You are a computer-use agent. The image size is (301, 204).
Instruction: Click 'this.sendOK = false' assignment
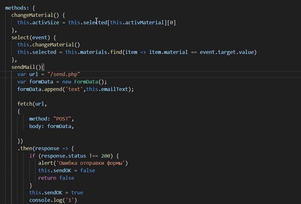pyautogui.click(x=67, y=171)
